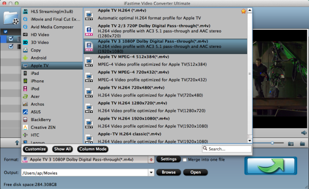The image size is (309, 189).
Task: Select the Copy category
Action: (x=52, y=50)
